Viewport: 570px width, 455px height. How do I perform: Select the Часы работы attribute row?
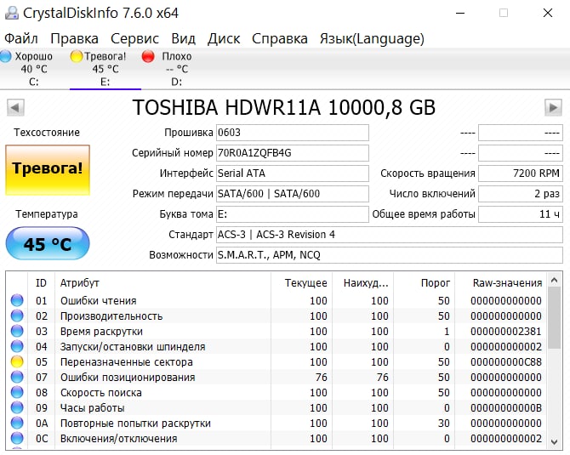pyautogui.click(x=276, y=407)
